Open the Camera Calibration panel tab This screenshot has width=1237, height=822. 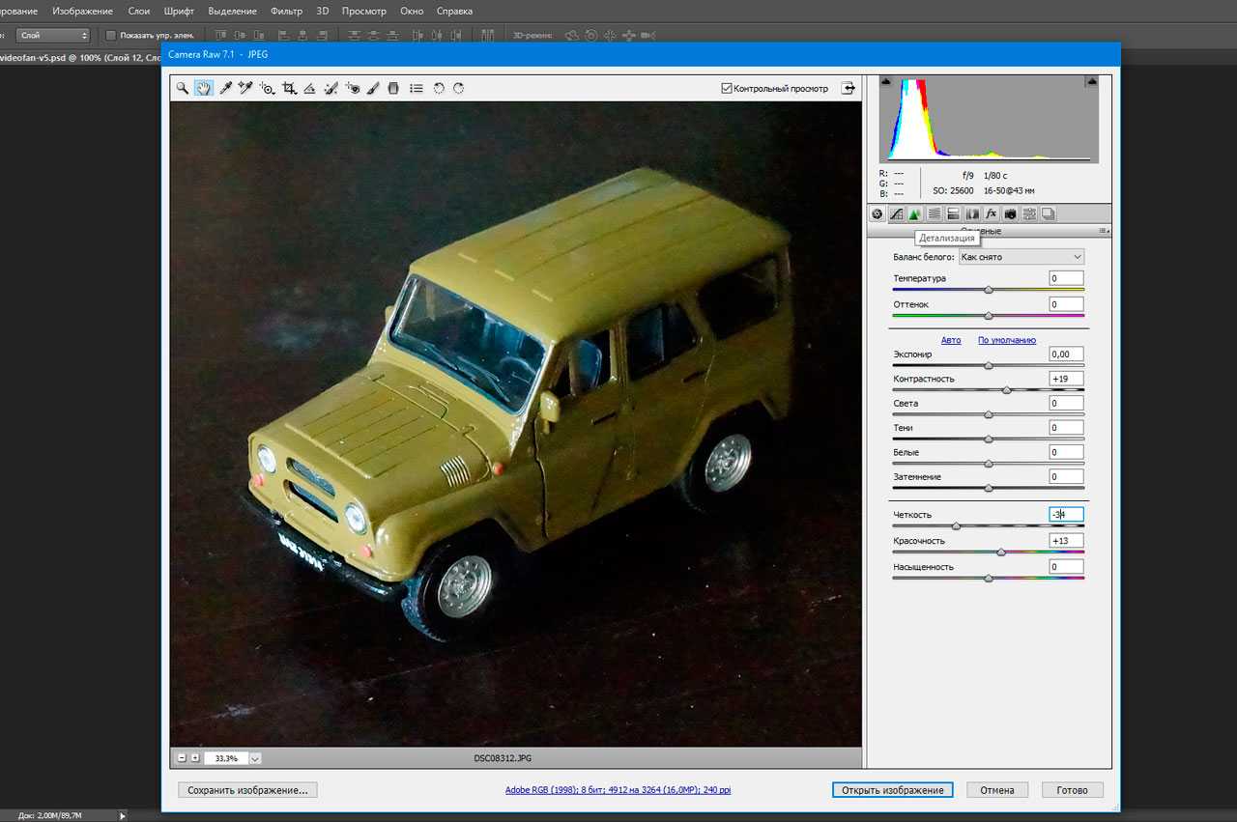[x=1010, y=214]
